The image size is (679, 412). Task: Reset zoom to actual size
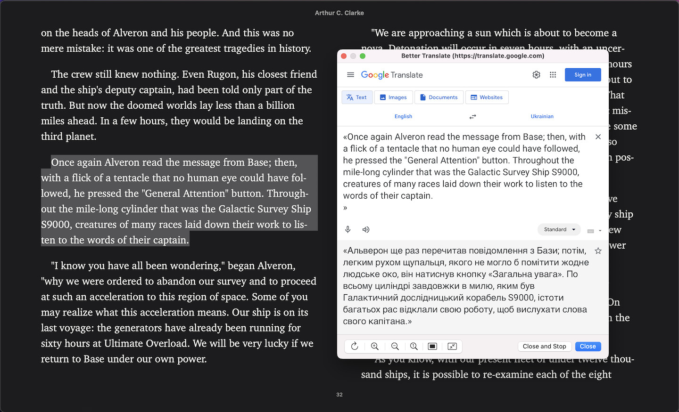point(414,347)
